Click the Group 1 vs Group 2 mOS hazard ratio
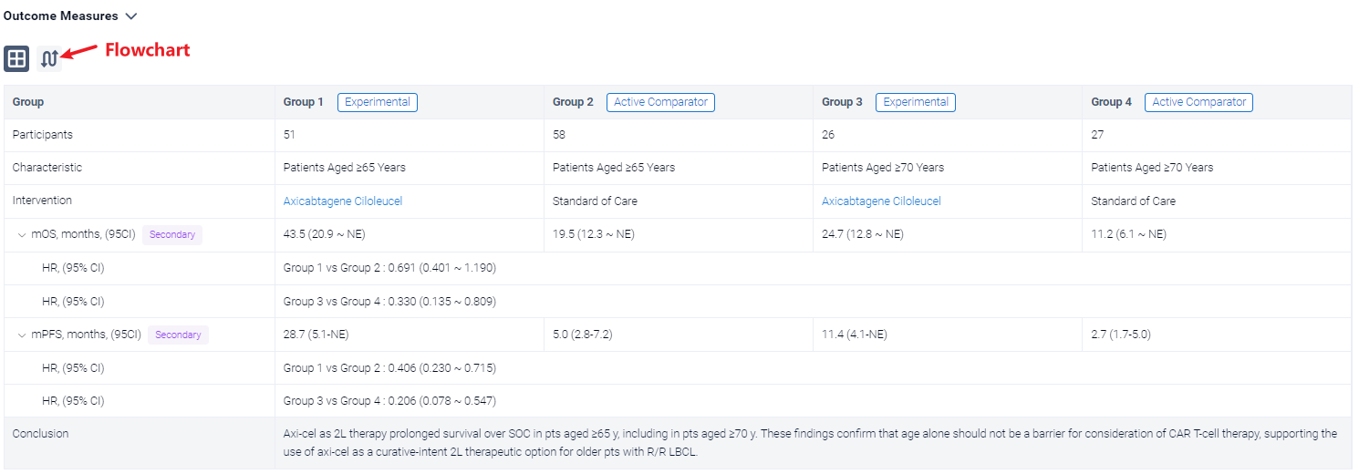This screenshot has width=1359, height=474. click(x=389, y=268)
